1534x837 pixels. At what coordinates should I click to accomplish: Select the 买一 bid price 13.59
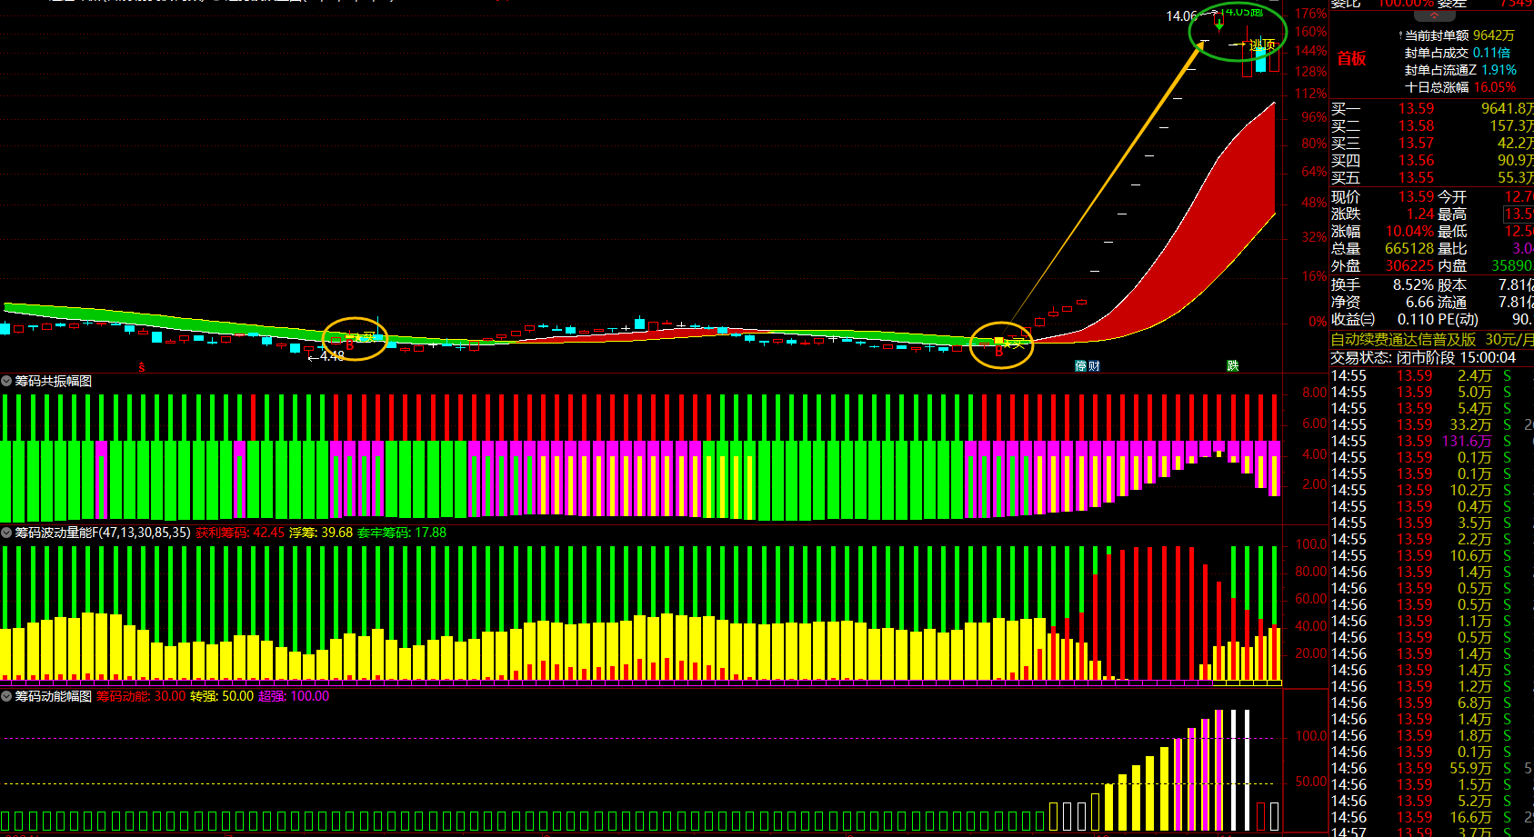pos(1416,109)
